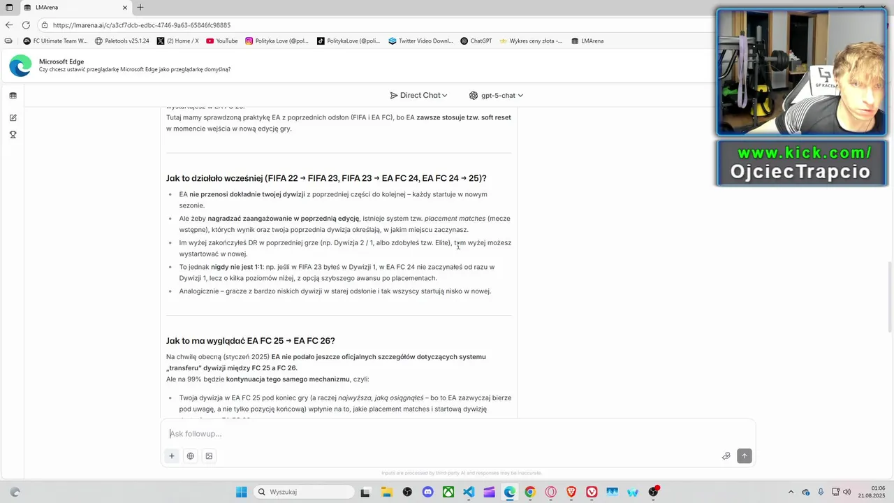Open the gpt-5-chat model selector
Screen dimensions: 894x503
pos(496,95)
